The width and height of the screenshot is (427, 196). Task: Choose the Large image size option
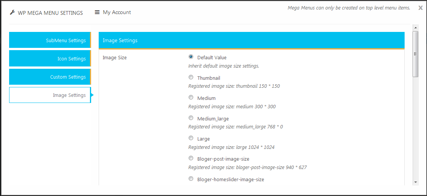[191, 138]
